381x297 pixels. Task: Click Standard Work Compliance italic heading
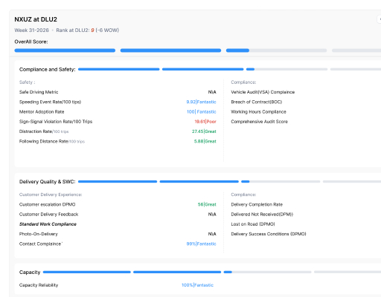point(48,224)
